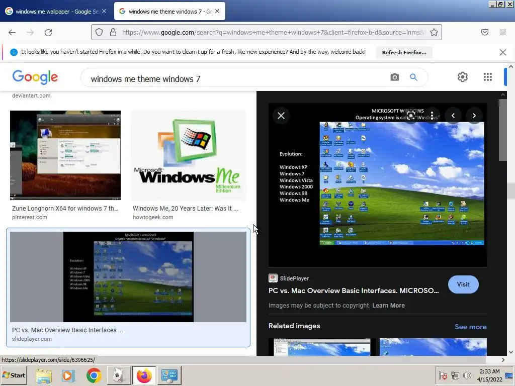Click the slideplayer.com source text
The width and height of the screenshot is (515, 386).
point(32,339)
